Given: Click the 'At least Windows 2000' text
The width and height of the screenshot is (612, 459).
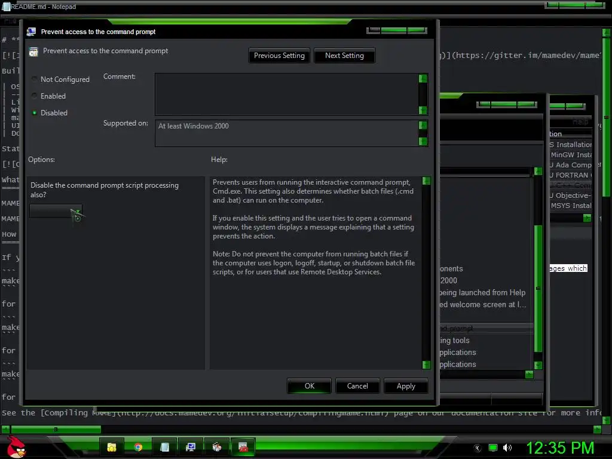Looking at the screenshot, I should [x=193, y=126].
